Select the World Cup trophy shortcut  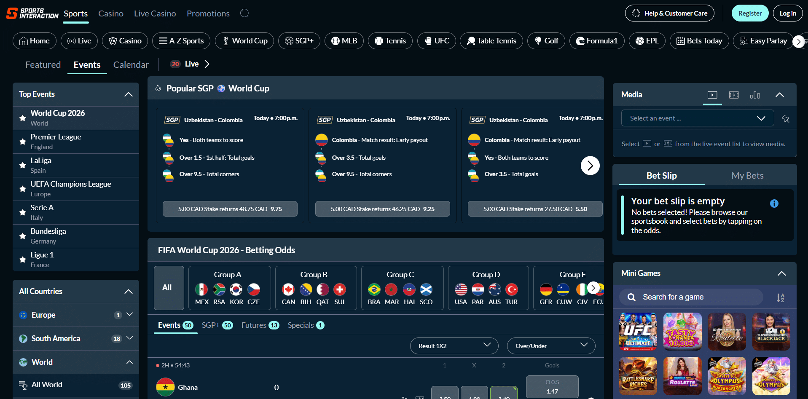[244, 41]
